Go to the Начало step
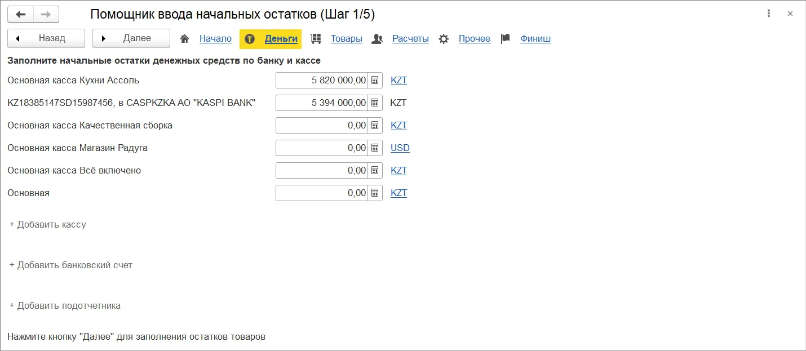The height and width of the screenshot is (351, 806). click(x=215, y=38)
